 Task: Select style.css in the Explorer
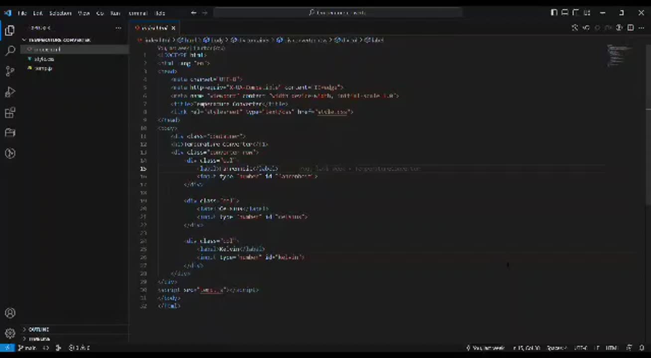pos(44,59)
